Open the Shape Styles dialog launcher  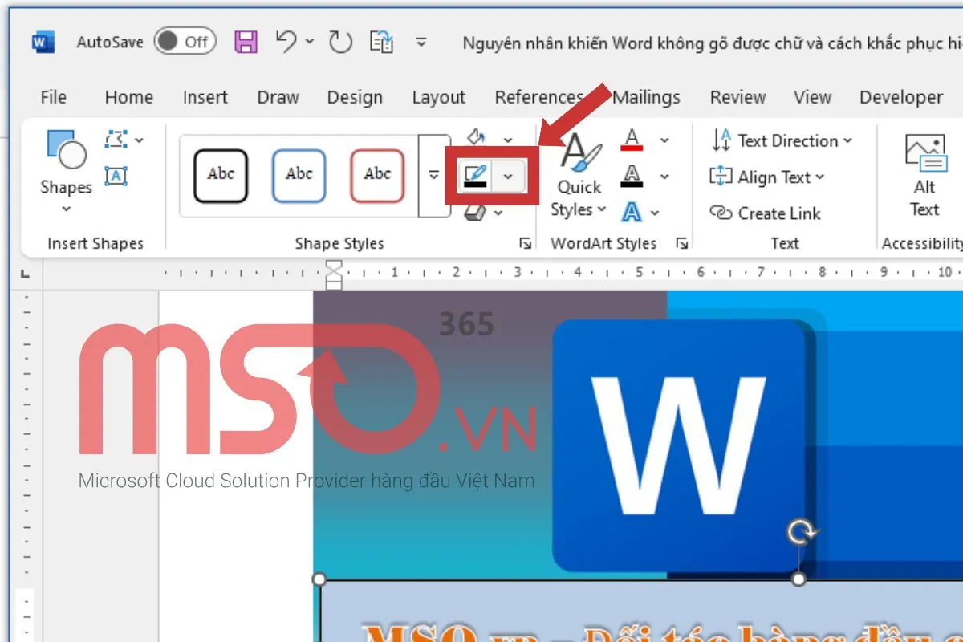[x=526, y=242]
